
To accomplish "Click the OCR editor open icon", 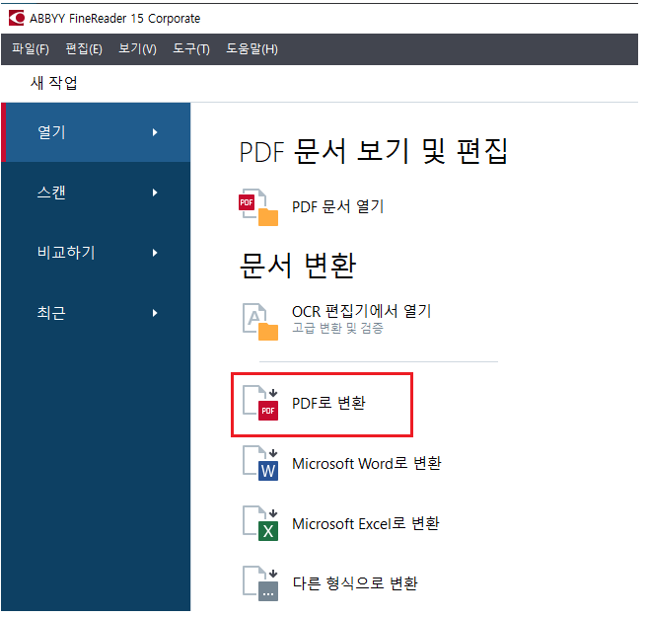I will coord(260,322).
